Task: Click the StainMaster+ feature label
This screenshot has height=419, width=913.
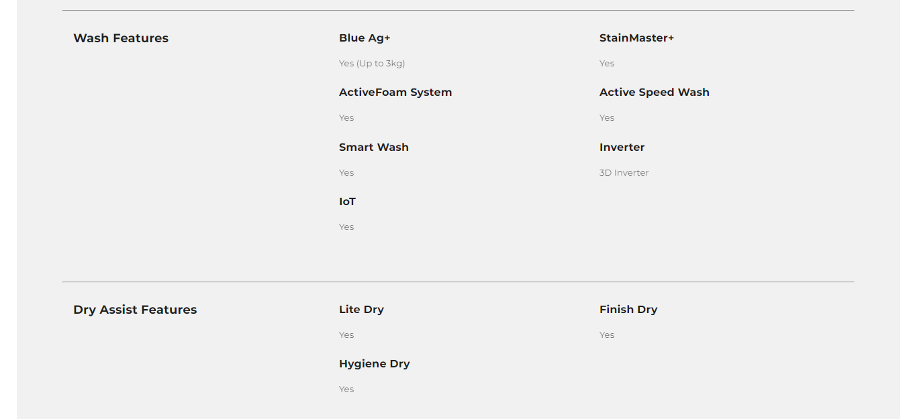Action: tap(636, 38)
